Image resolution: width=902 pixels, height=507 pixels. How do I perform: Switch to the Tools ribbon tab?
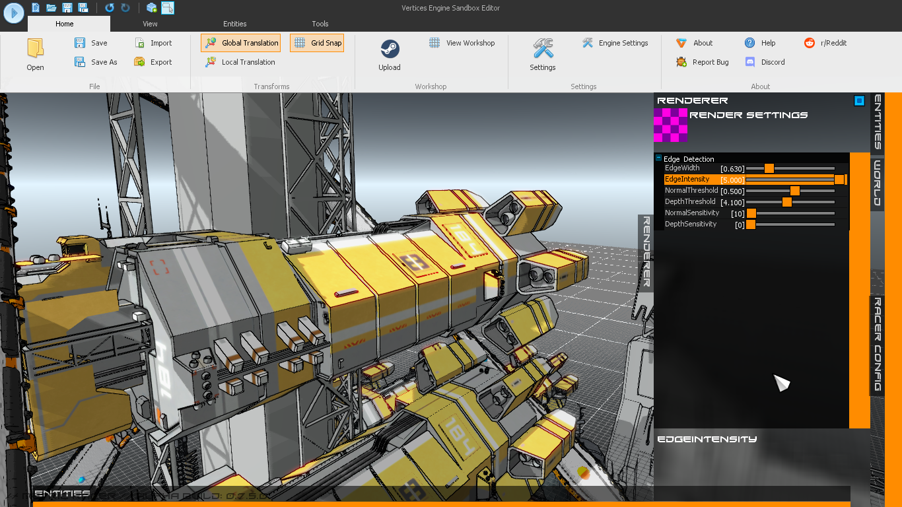[320, 24]
